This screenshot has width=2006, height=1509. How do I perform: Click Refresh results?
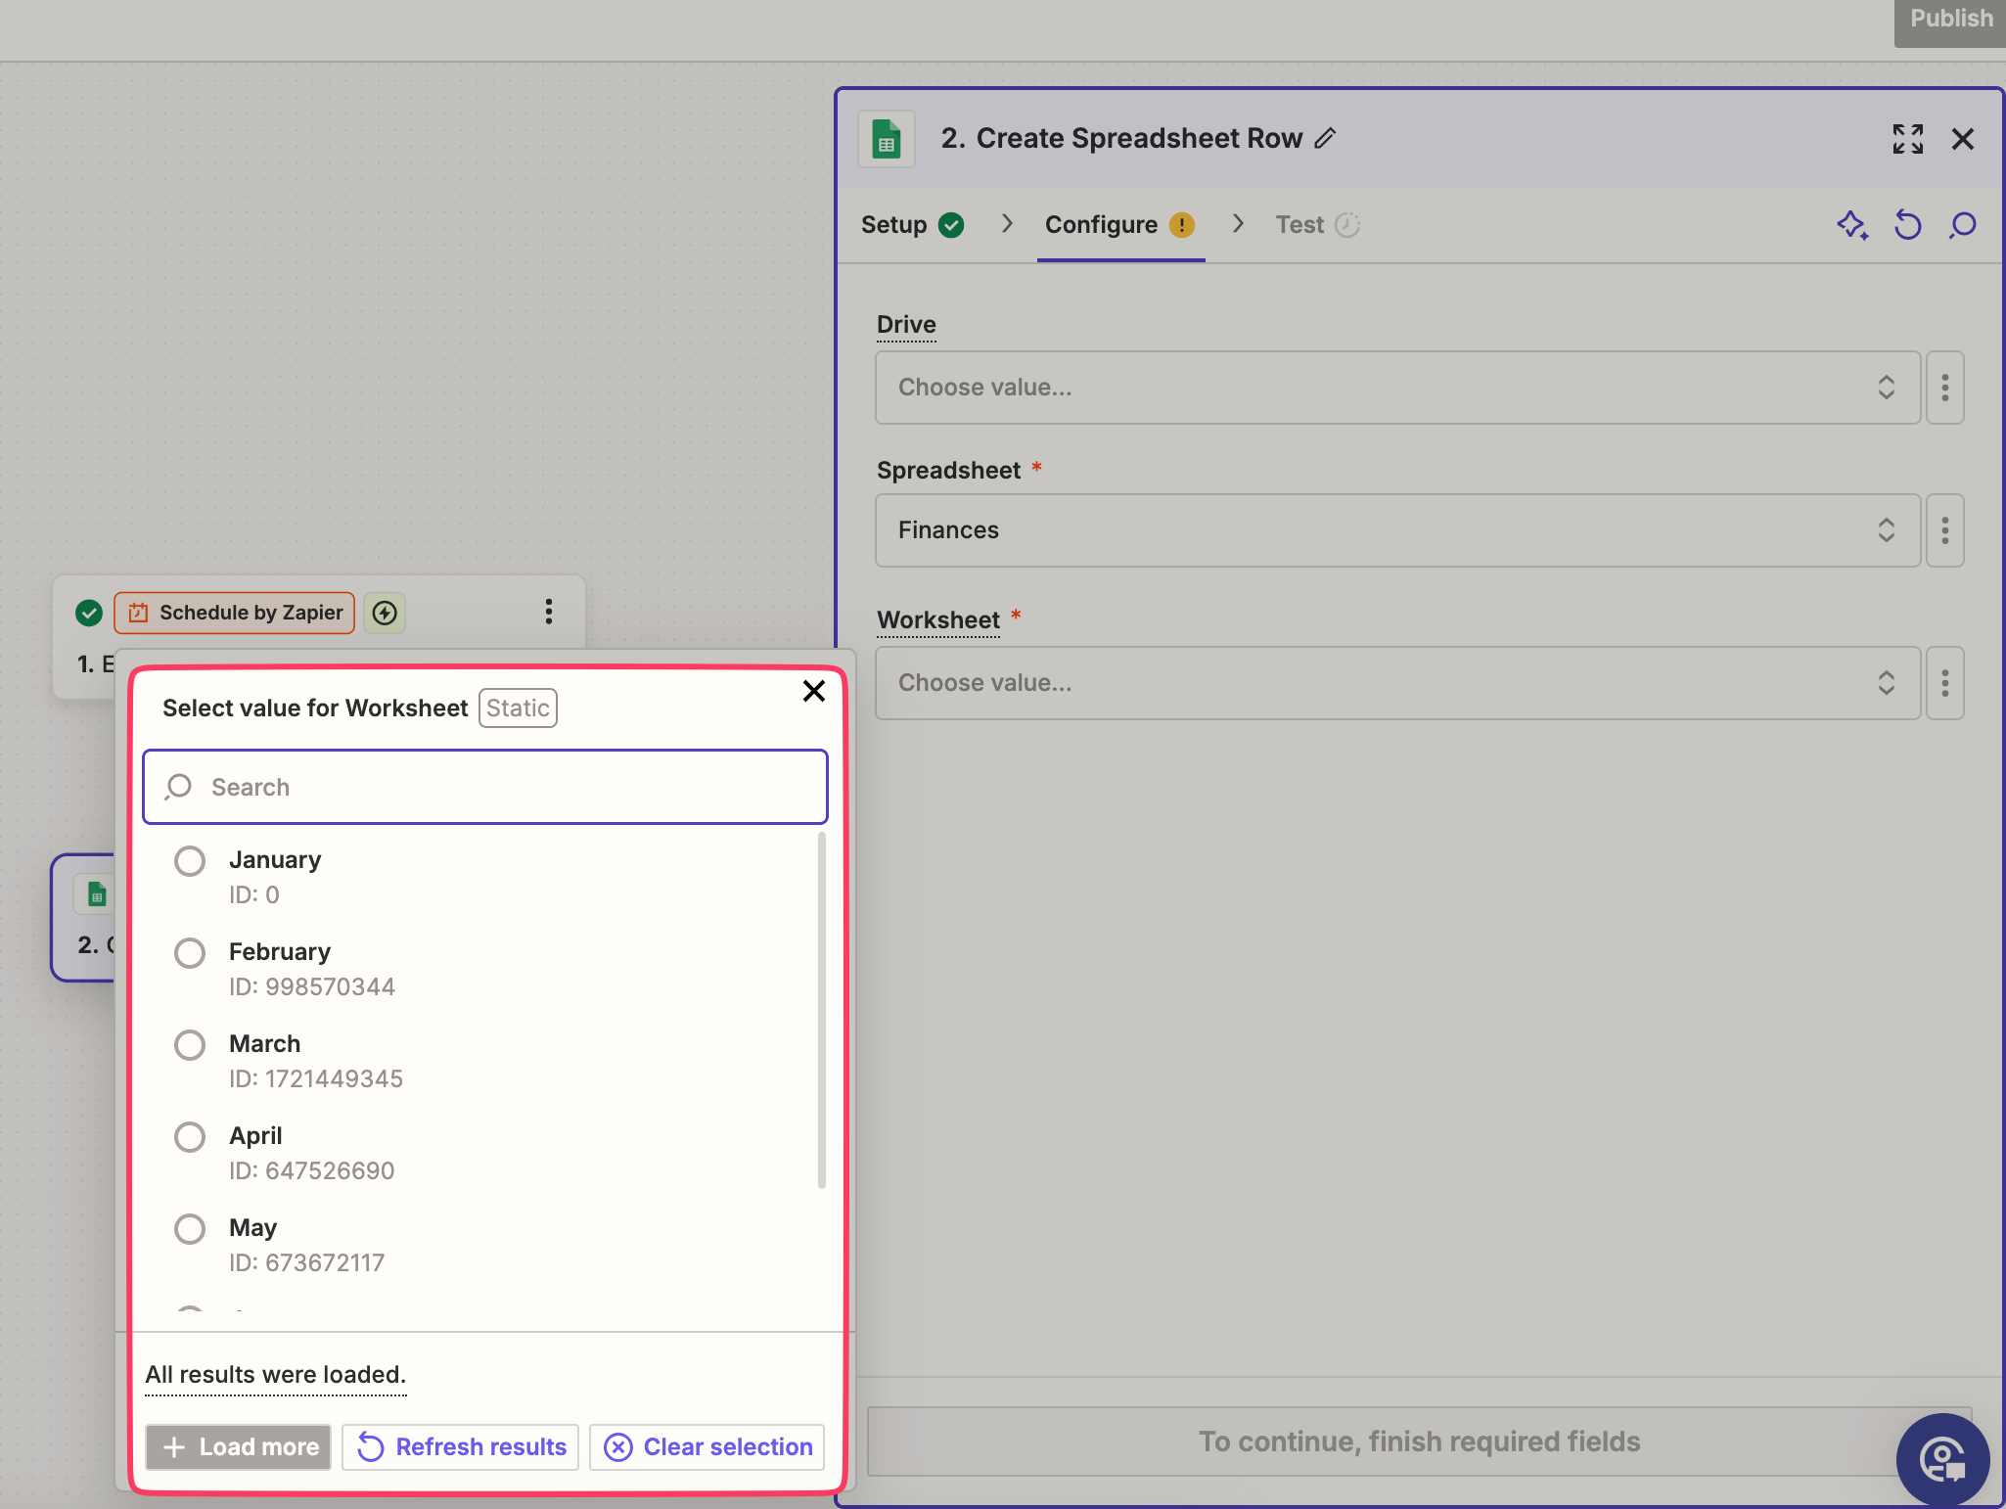pyautogui.click(x=461, y=1447)
